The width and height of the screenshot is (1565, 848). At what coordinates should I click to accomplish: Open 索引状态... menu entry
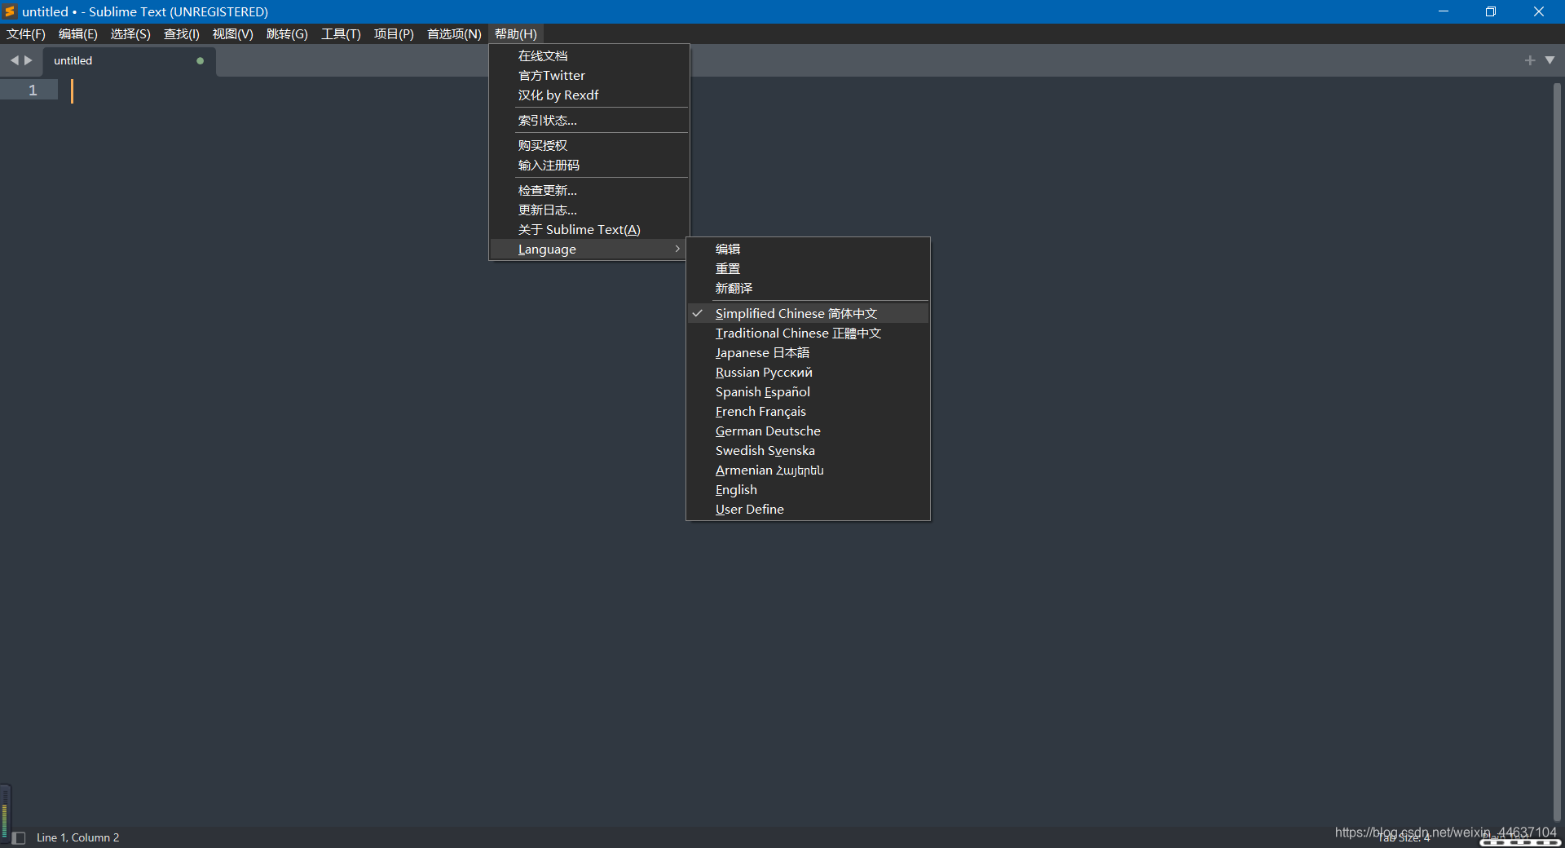(x=589, y=120)
